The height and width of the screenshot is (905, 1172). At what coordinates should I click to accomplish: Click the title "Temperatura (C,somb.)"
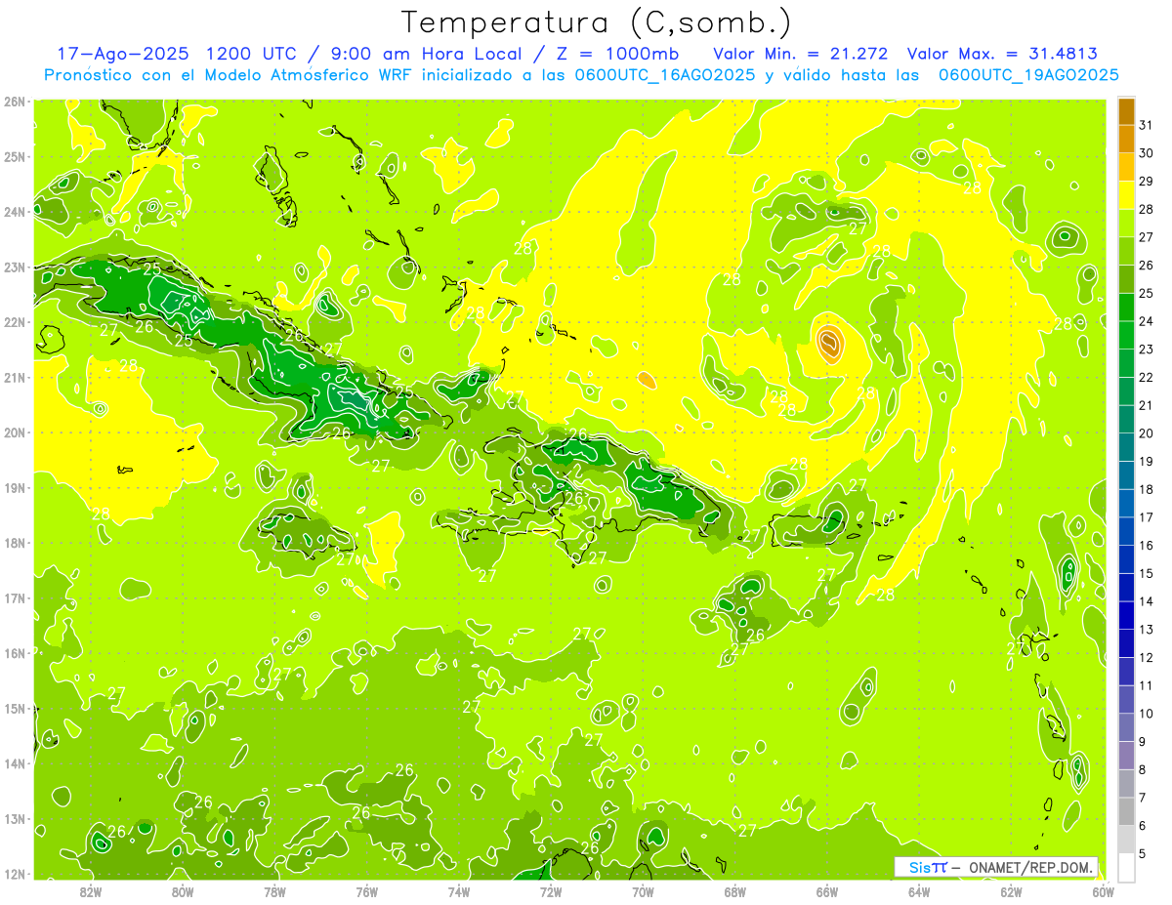click(x=596, y=22)
